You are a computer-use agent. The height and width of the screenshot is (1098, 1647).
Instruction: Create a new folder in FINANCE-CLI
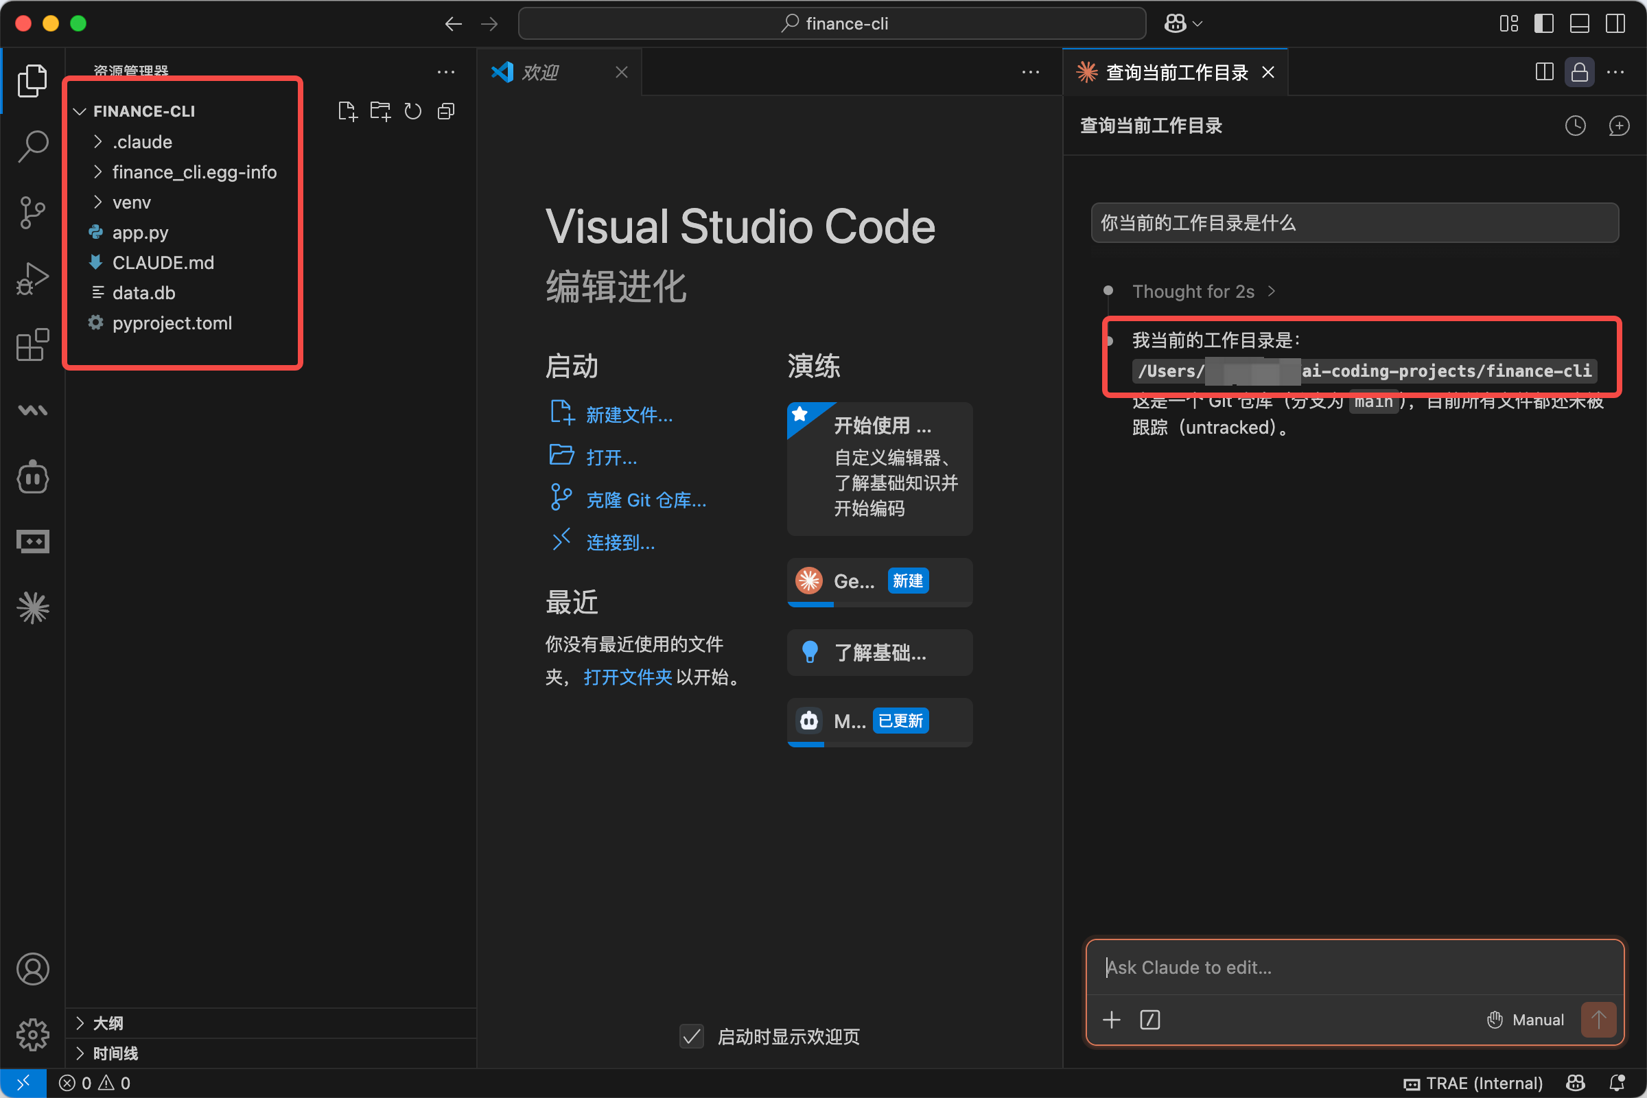click(x=380, y=111)
